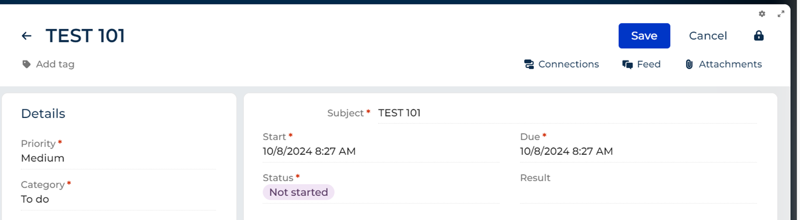Save the TEST 101 task
The image size is (800, 220).
pos(644,36)
